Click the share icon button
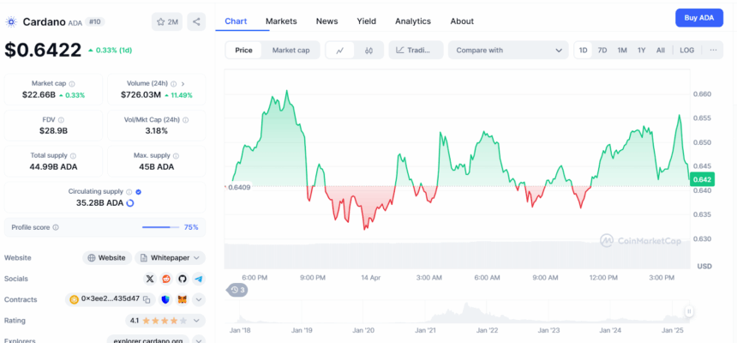The width and height of the screenshot is (737, 343). click(196, 21)
